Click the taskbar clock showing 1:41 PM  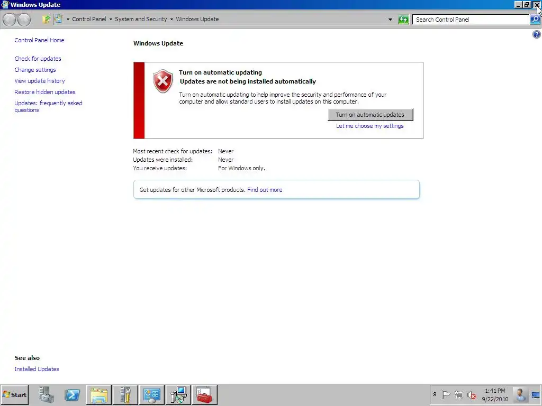click(x=495, y=395)
